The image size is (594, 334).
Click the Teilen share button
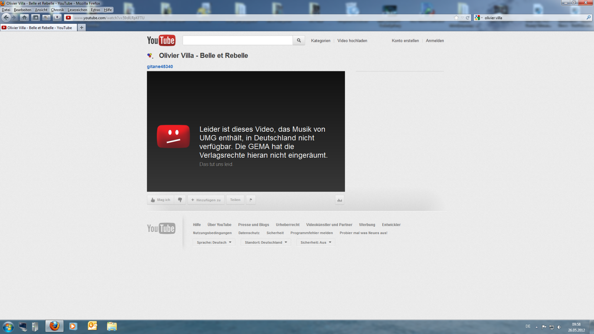tap(235, 200)
